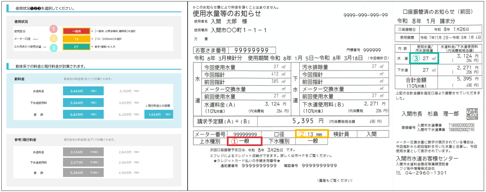The width and height of the screenshot is (486, 192).
Task: Select the 確認番号 label on the bill
Action: [291, 166]
